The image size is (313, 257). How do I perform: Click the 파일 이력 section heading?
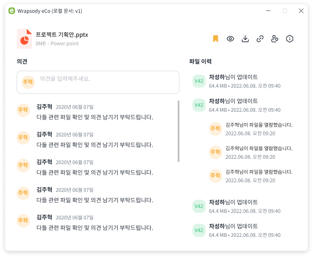200,61
